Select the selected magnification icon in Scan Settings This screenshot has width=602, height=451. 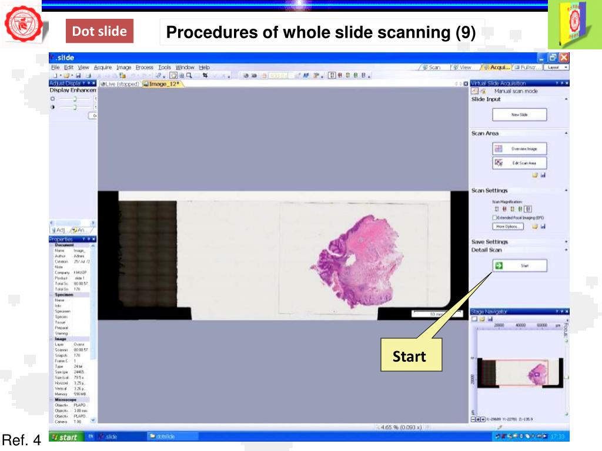click(x=528, y=209)
